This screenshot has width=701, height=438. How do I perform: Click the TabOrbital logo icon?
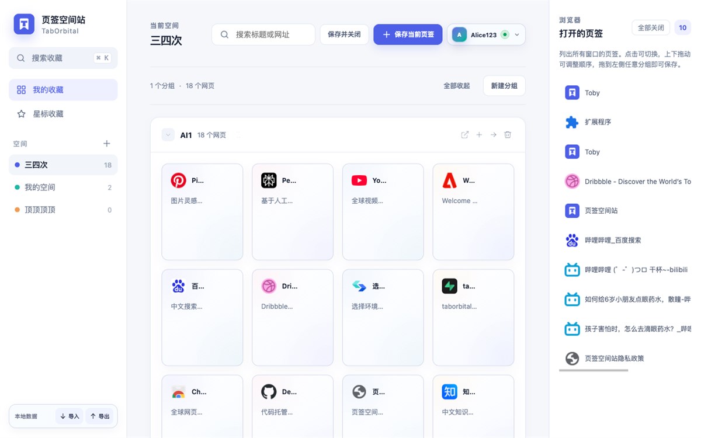tap(24, 24)
